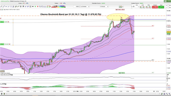The width and height of the screenshot is (171, 96).
Task: Enable the L checkbox in order panel
Action: (165, 8)
